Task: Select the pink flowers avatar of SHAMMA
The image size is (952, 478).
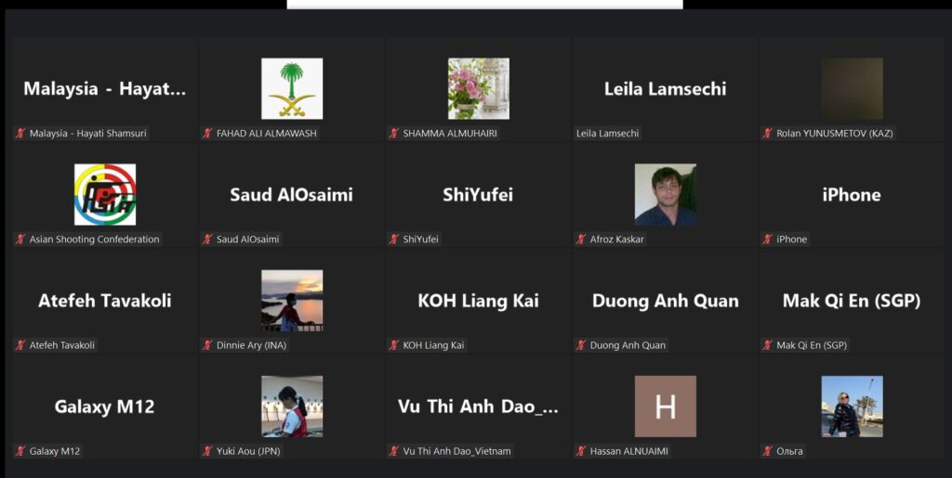Action: 479,88
